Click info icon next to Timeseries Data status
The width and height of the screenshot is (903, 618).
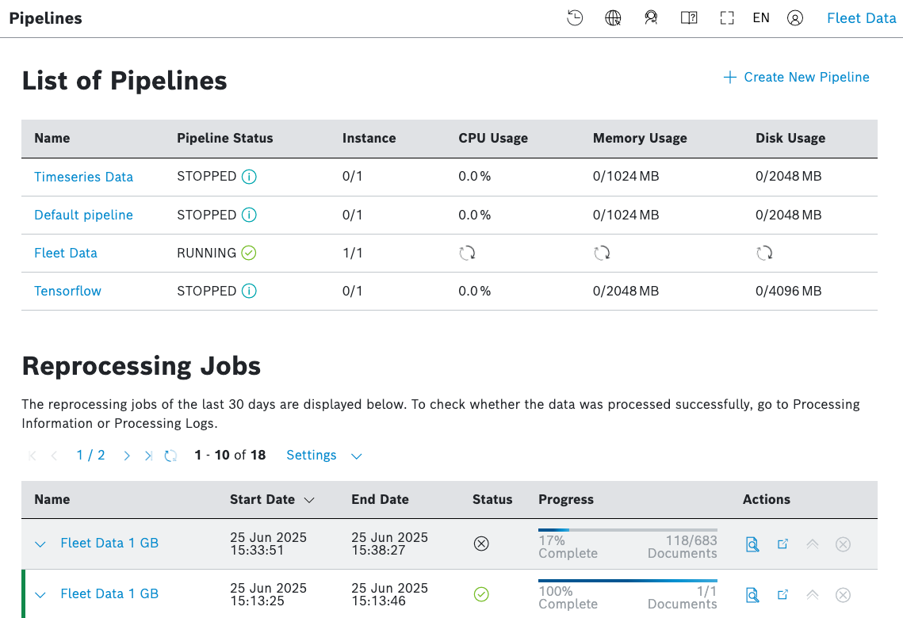point(249,177)
